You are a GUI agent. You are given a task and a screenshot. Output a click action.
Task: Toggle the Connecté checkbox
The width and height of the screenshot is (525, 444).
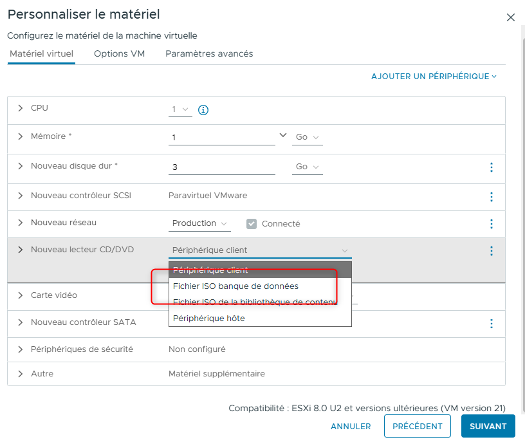coord(252,224)
